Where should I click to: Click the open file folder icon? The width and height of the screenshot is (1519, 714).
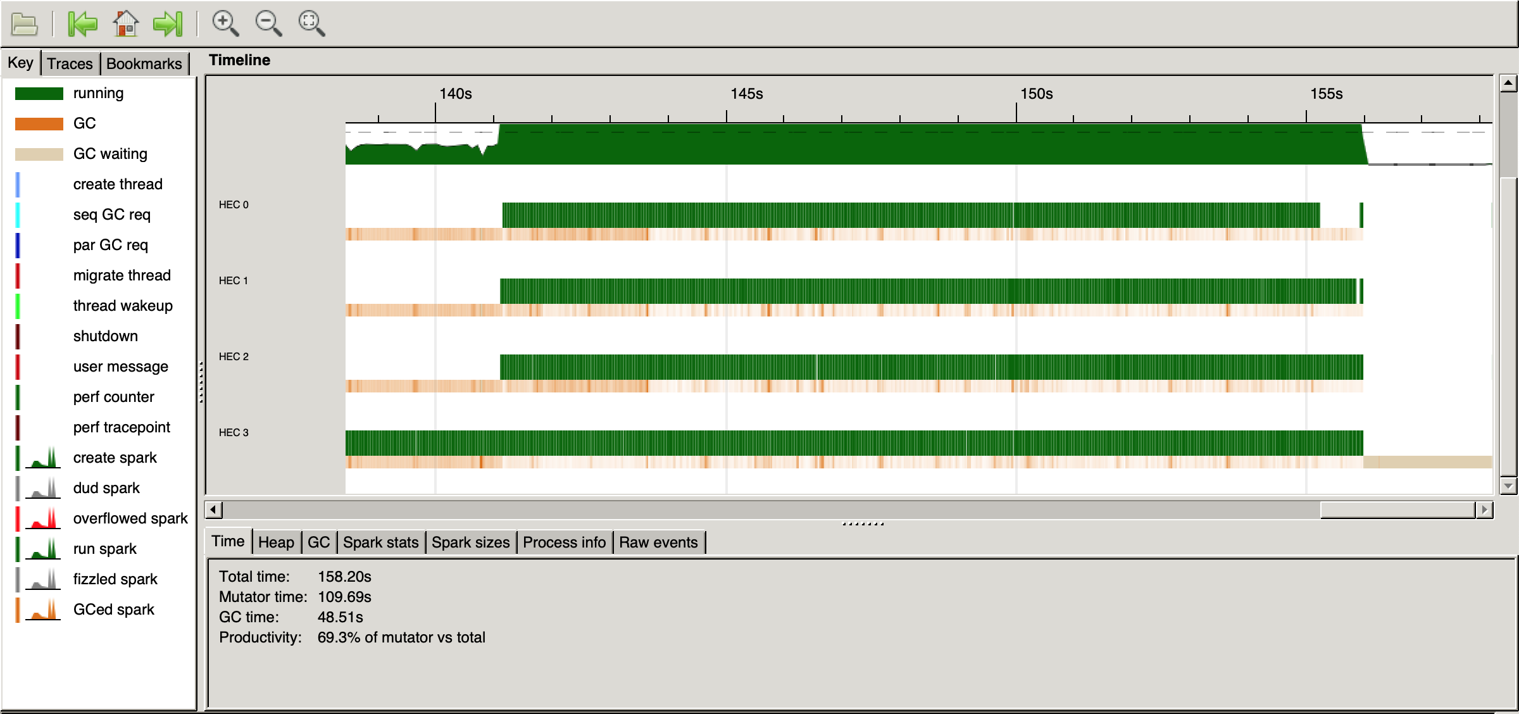25,24
